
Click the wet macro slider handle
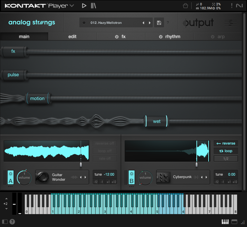click(157, 121)
